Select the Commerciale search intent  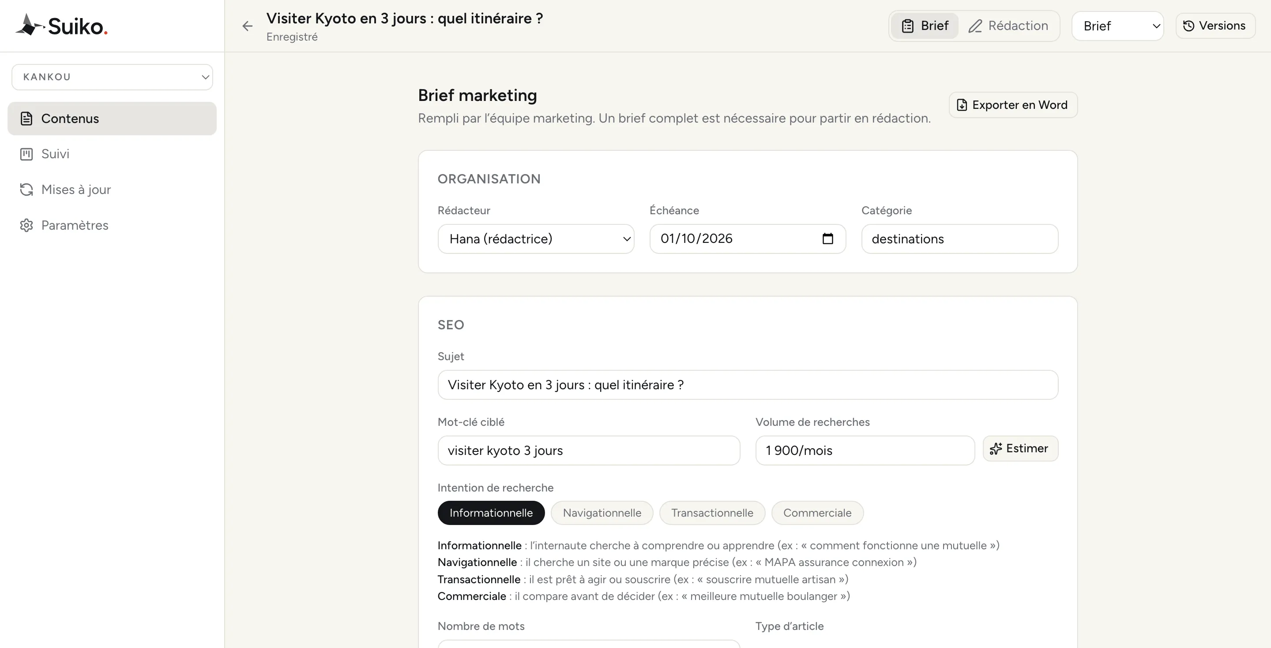tap(817, 513)
